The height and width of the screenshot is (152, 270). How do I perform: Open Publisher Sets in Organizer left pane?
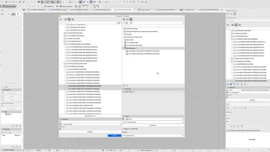tap(73, 19)
